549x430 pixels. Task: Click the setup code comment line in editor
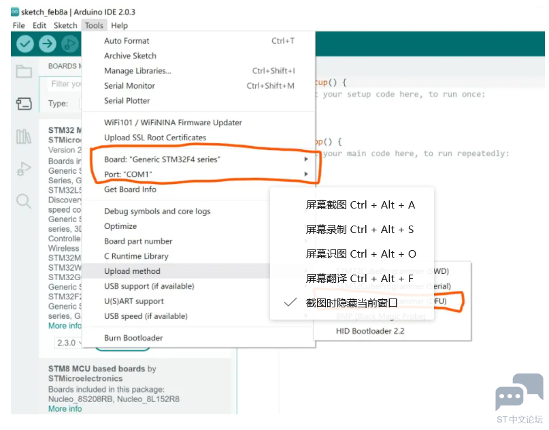pyautogui.click(x=399, y=94)
